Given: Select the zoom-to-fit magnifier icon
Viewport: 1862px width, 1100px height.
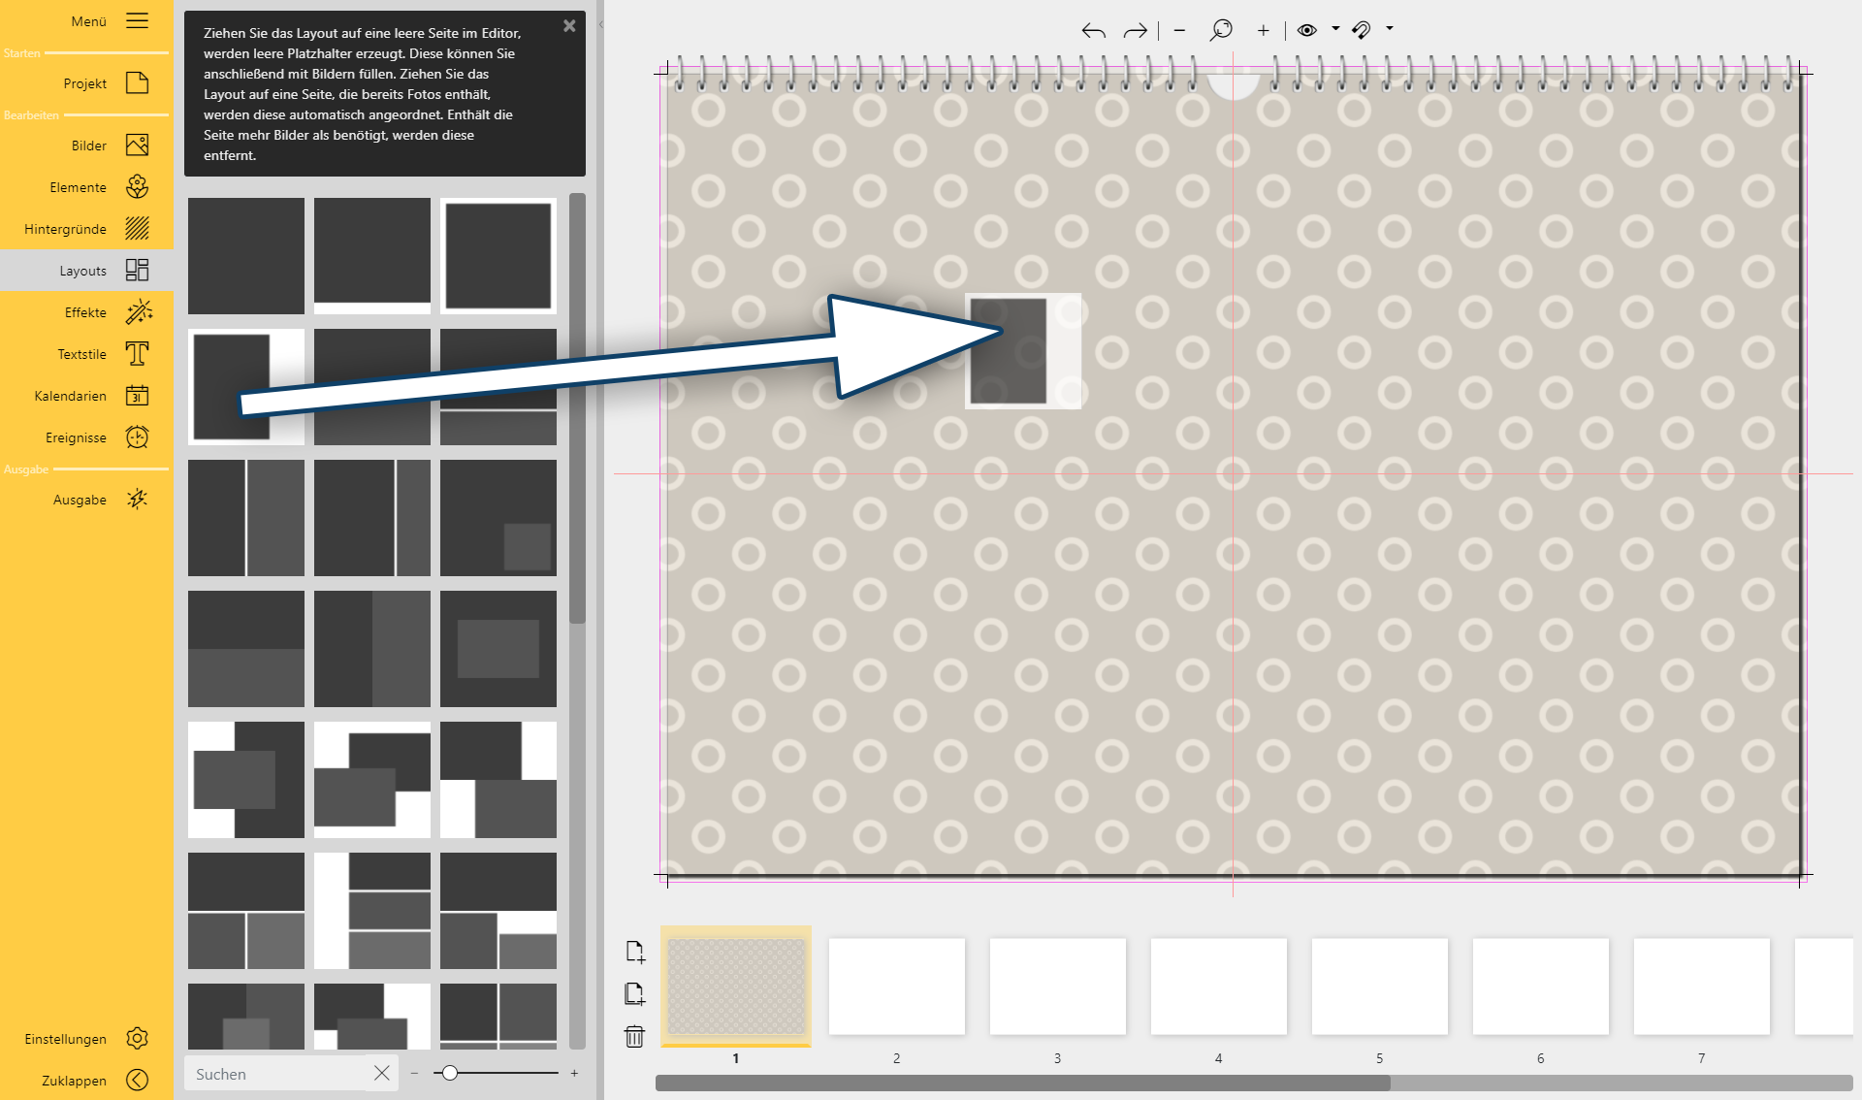Looking at the screenshot, I should (1221, 30).
